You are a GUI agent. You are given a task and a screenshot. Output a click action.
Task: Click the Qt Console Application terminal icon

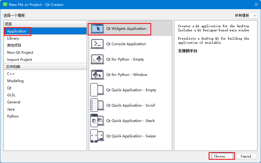point(97,44)
